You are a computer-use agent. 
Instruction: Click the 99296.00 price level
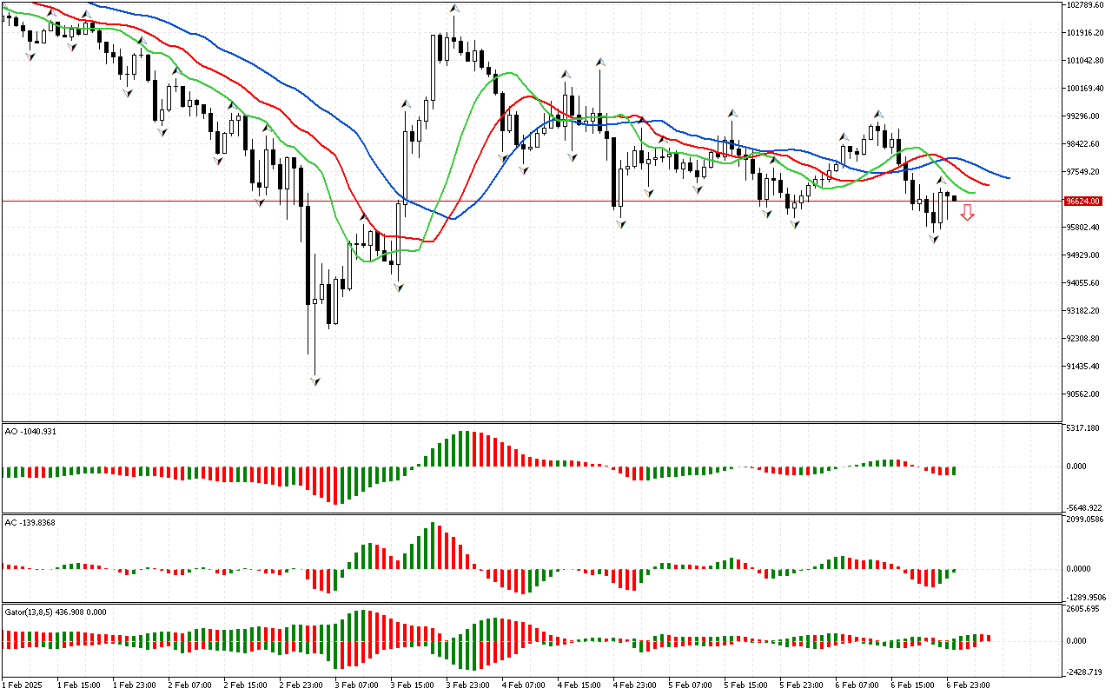(x=1082, y=116)
